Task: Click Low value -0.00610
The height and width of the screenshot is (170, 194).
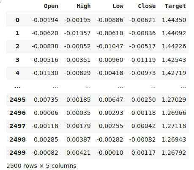Action: coord(110,33)
